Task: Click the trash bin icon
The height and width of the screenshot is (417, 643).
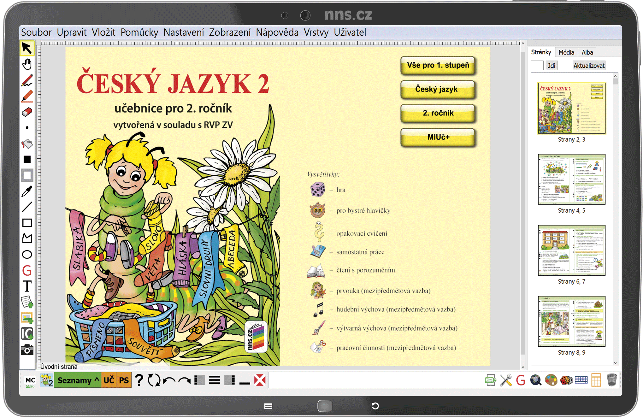Action: coord(611,380)
